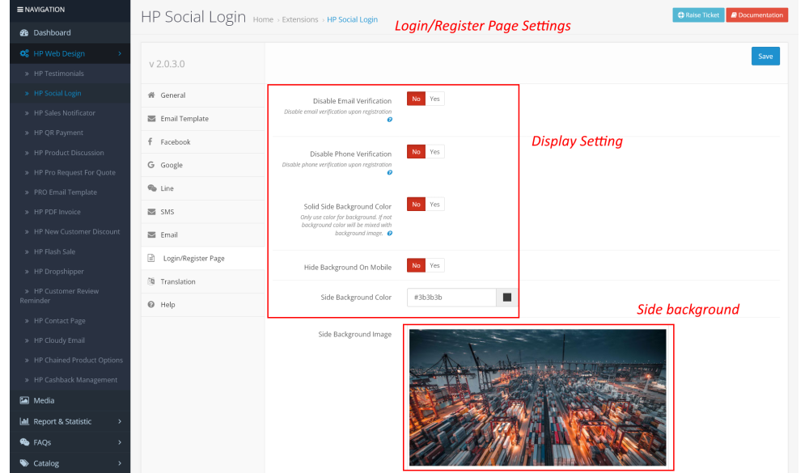Set Disable Email Verification to Yes
The width and height of the screenshot is (809, 473).
coord(435,99)
